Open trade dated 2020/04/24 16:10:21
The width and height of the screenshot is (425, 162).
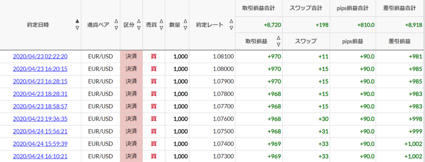(40, 156)
